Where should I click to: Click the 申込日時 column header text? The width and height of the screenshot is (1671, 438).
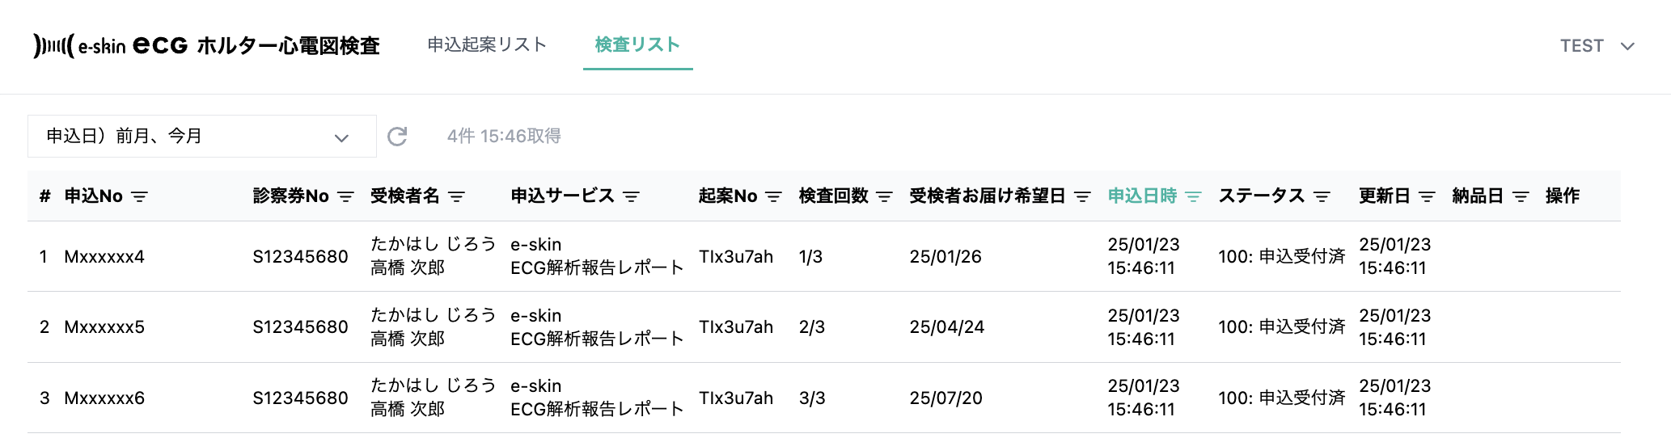tap(1142, 196)
